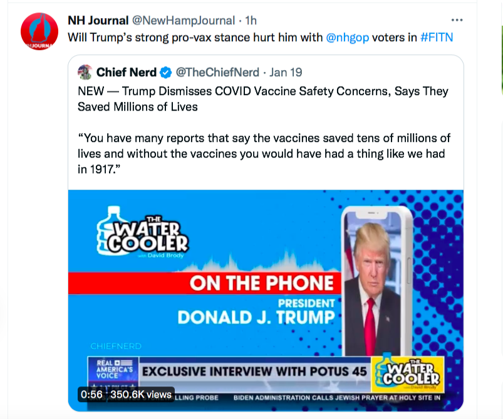
Task: Open the tweet's more options menu
Action: click(x=457, y=21)
